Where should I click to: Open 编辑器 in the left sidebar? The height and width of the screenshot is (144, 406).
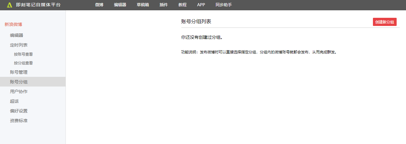17,35
